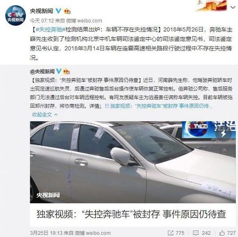Image resolution: width=238 pixels, height=237 pixels.
Task: Click the membership badge beside @央视新闻 repost
Action: pos(67,71)
